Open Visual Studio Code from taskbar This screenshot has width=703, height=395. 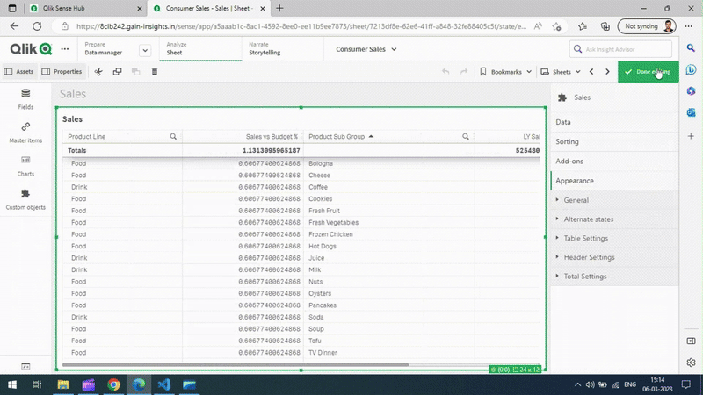[x=164, y=384]
